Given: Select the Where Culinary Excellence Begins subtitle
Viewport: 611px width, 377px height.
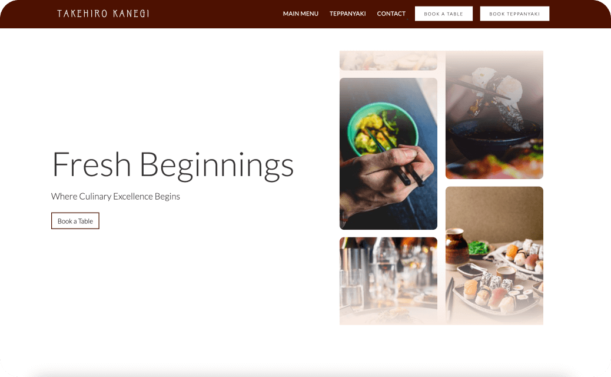Looking at the screenshot, I should (115, 197).
